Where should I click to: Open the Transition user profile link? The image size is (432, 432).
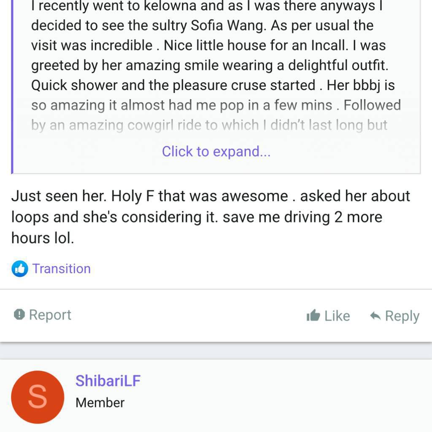62,269
